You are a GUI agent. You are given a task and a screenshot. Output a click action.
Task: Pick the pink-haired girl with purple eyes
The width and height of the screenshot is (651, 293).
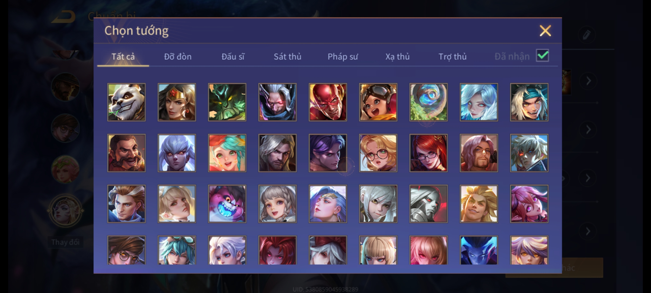529,204
